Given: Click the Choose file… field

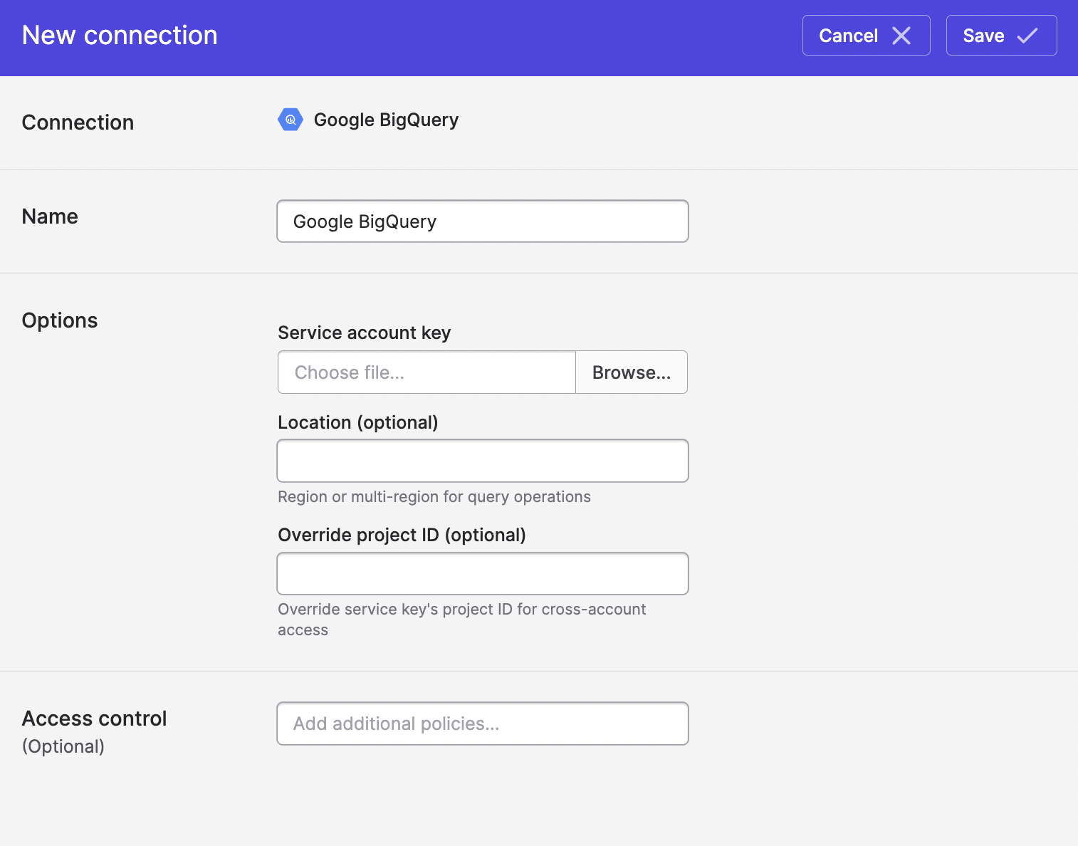Looking at the screenshot, I should (x=427, y=372).
